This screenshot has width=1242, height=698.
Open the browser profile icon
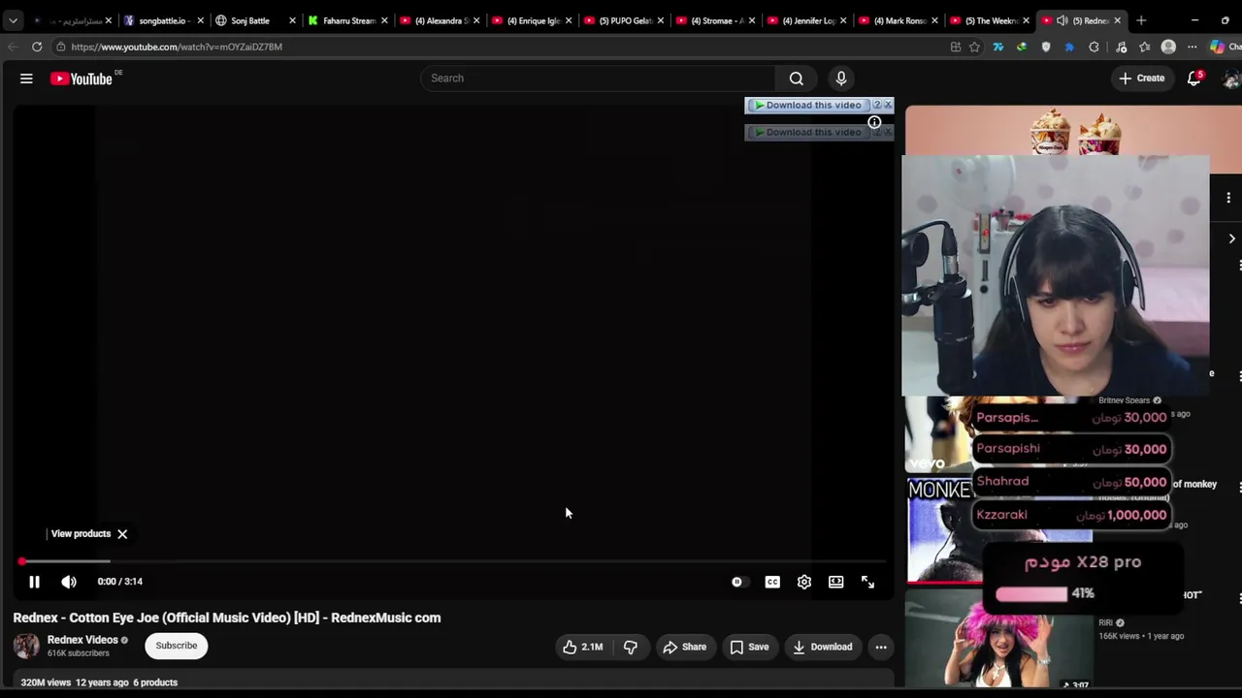tap(1168, 47)
